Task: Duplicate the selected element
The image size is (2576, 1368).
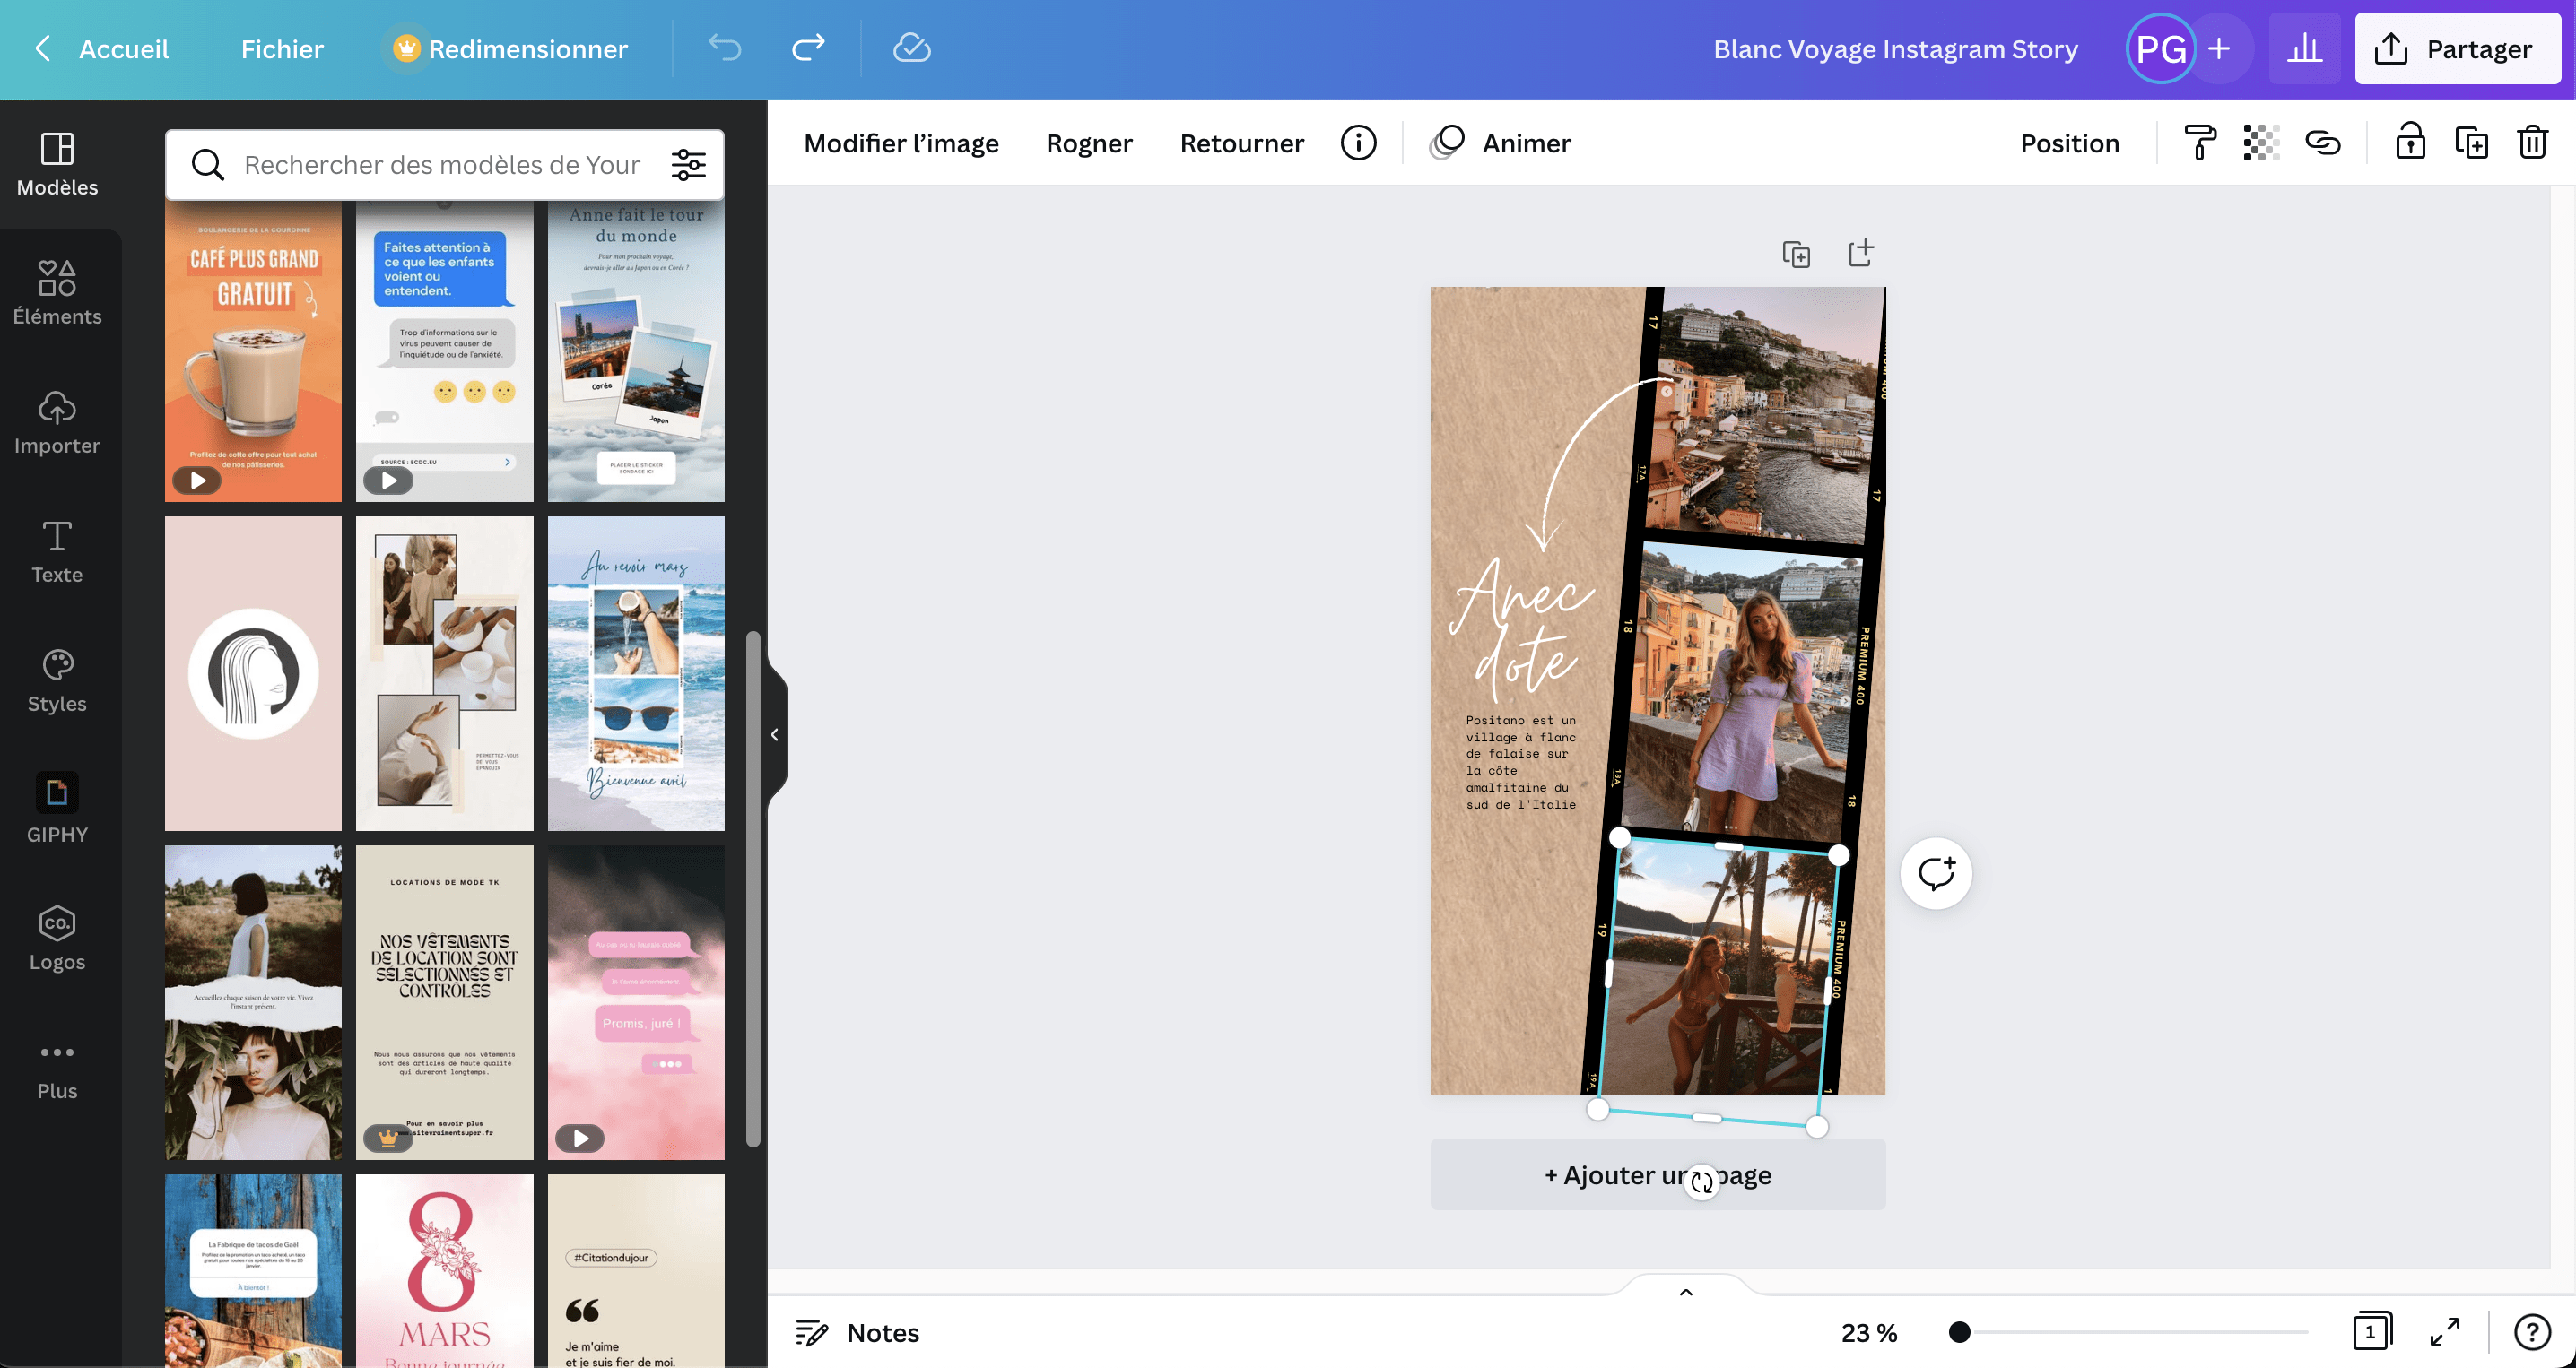Action: 2473,143
